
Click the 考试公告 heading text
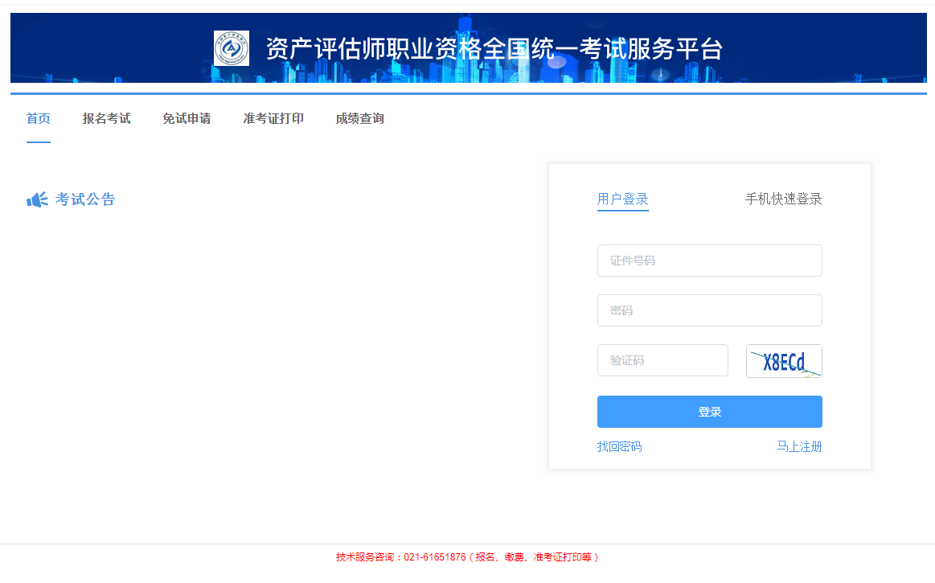click(85, 199)
